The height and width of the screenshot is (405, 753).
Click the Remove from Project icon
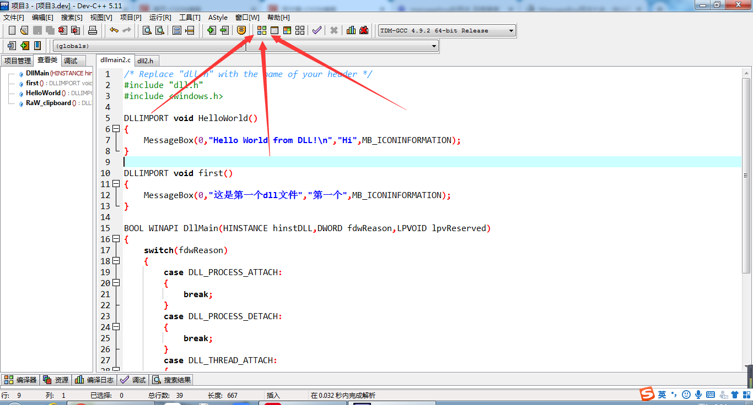(224, 30)
